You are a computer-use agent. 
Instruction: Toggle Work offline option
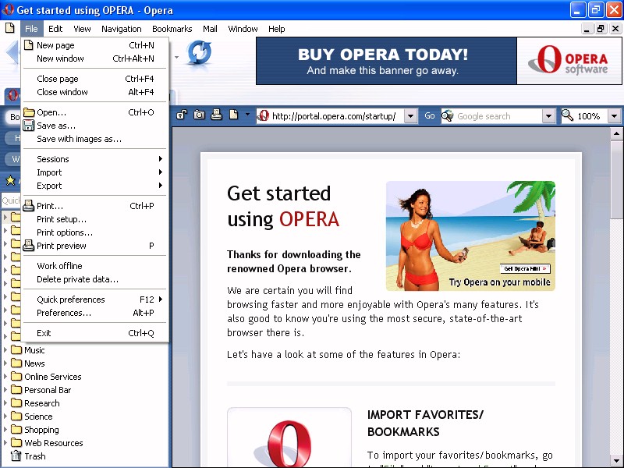coord(94,266)
